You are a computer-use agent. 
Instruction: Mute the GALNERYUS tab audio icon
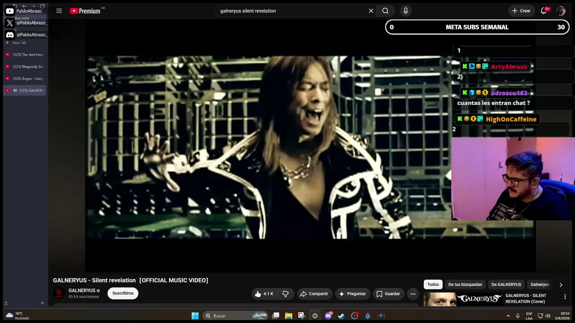pos(15,91)
